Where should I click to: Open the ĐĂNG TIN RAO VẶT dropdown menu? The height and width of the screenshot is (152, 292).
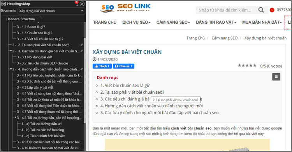pyautogui.click(x=216, y=22)
